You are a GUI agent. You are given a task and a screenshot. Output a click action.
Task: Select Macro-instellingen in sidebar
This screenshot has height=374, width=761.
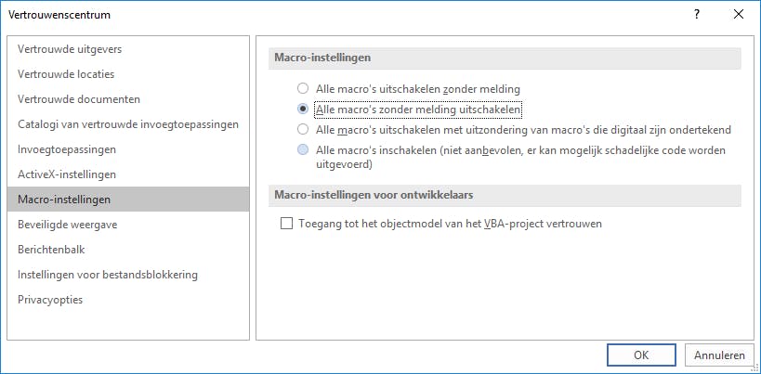[64, 200]
